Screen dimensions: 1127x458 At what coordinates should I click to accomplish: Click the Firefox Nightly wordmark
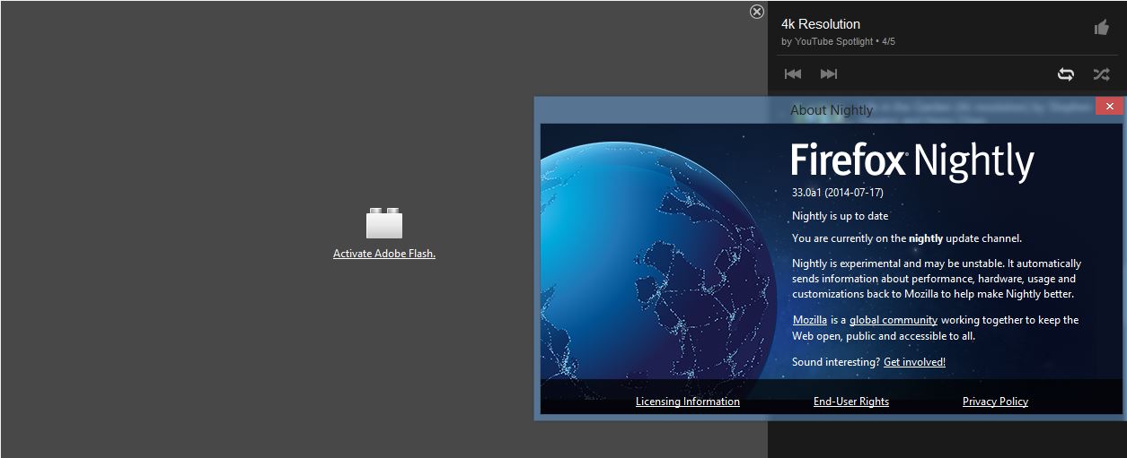913,162
